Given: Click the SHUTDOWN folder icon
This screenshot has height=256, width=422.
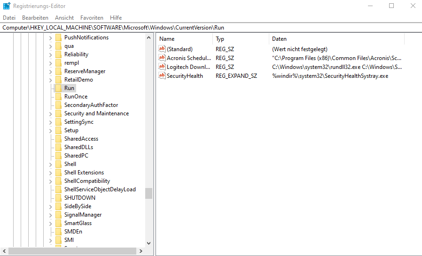Looking at the screenshot, I should (x=58, y=198).
